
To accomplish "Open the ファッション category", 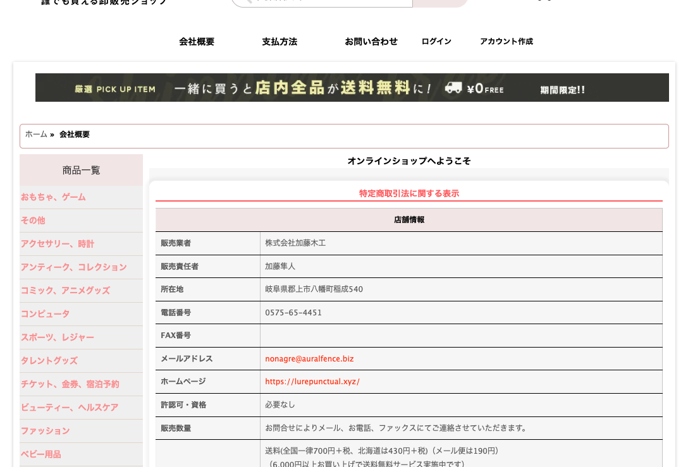I will (45, 431).
